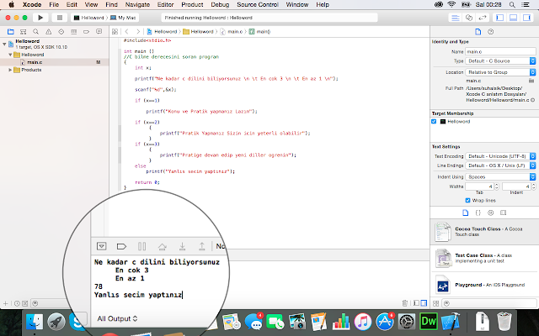Select main.c in the project navigator
The width and height of the screenshot is (539, 336).
[35, 62]
